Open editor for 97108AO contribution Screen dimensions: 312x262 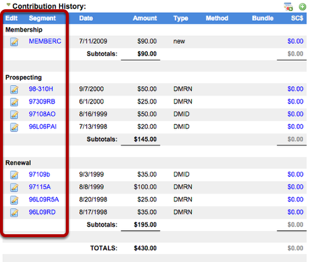pos(14,115)
